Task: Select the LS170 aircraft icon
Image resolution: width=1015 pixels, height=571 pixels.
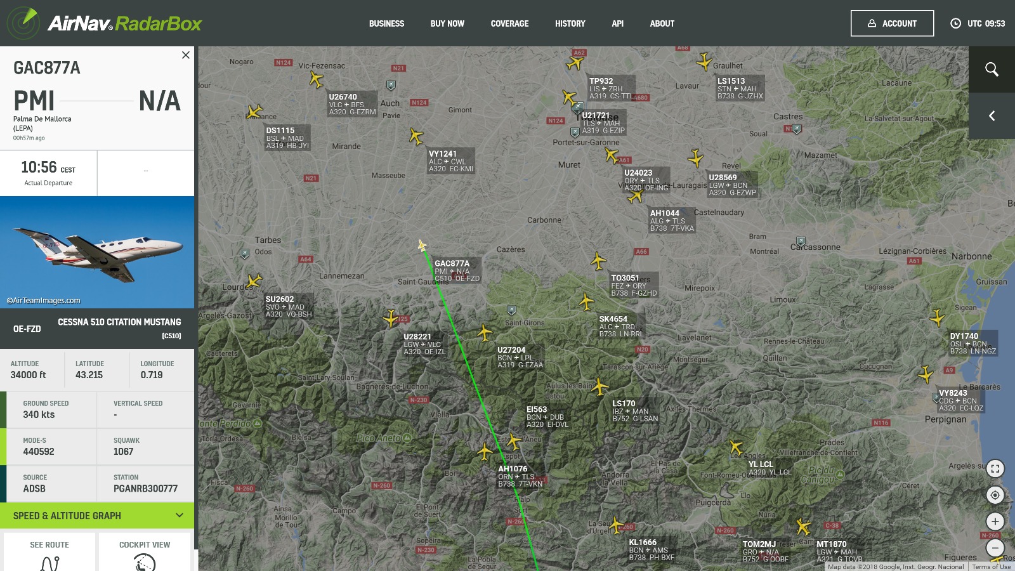Action: tap(599, 386)
